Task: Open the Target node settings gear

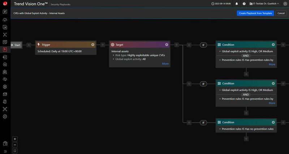Action: (167, 45)
